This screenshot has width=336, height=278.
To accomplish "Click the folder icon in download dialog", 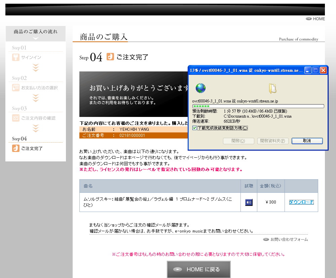I will click(272, 88).
